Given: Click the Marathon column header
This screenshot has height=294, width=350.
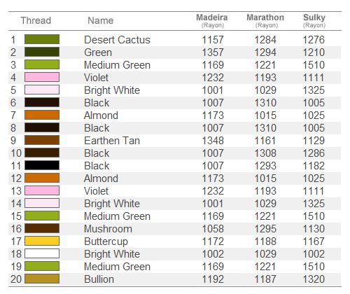Looking at the screenshot, I should tap(265, 20).
